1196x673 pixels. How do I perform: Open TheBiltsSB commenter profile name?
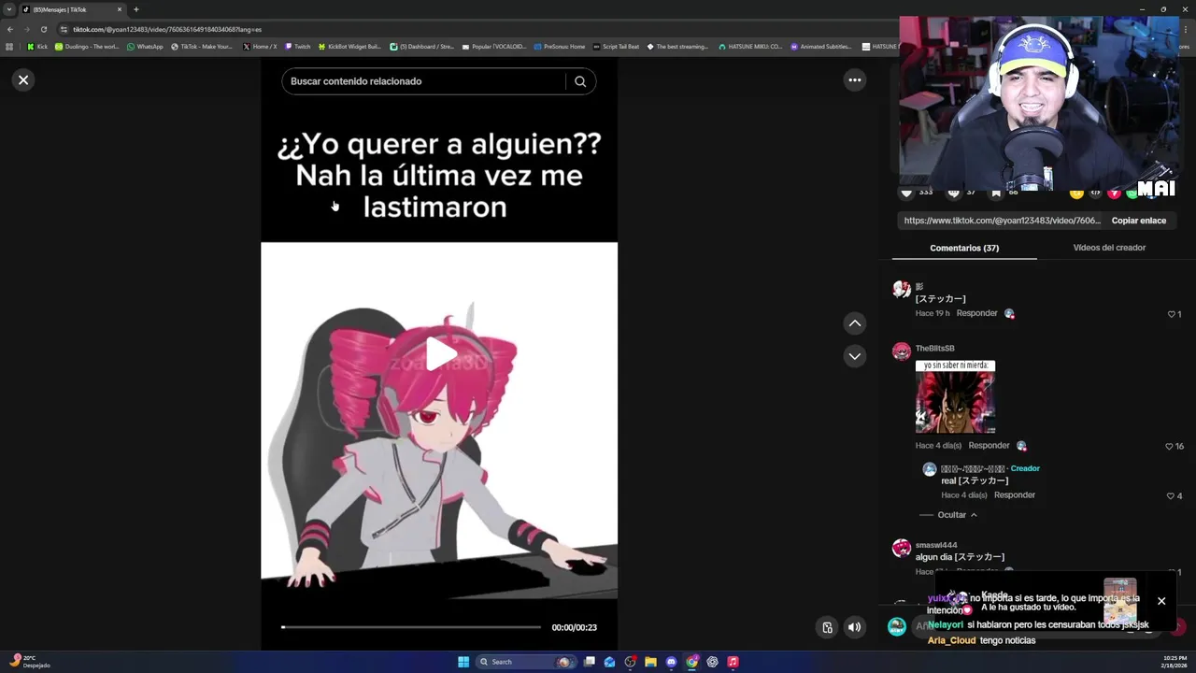[934, 349]
